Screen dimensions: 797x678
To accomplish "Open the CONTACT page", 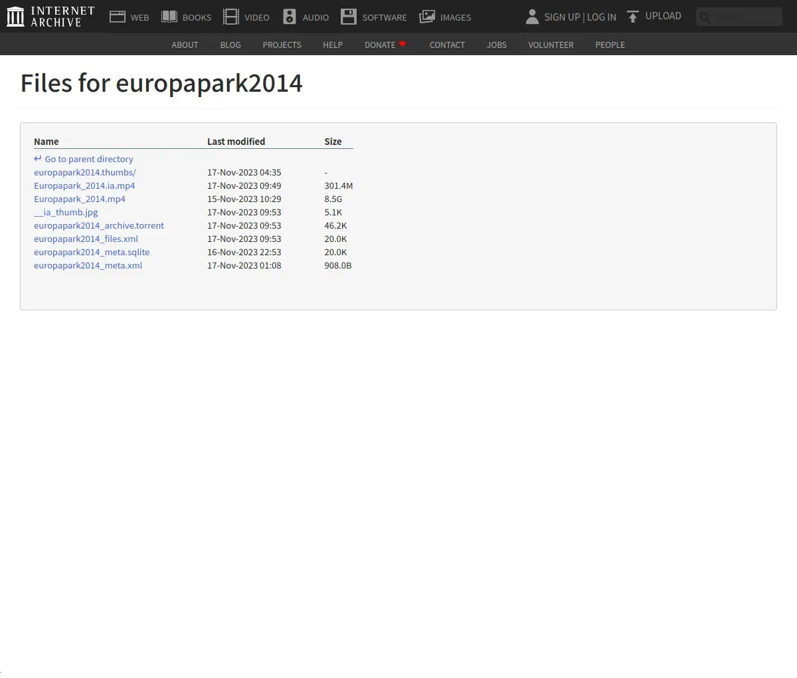I will tap(447, 45).
